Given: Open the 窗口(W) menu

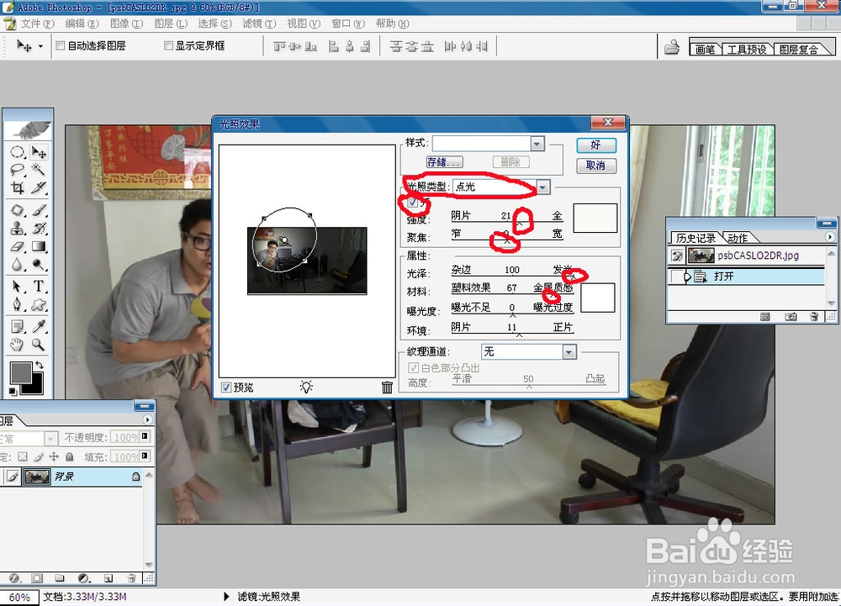Looking at the screenshot, I should [x=347, y=24].
